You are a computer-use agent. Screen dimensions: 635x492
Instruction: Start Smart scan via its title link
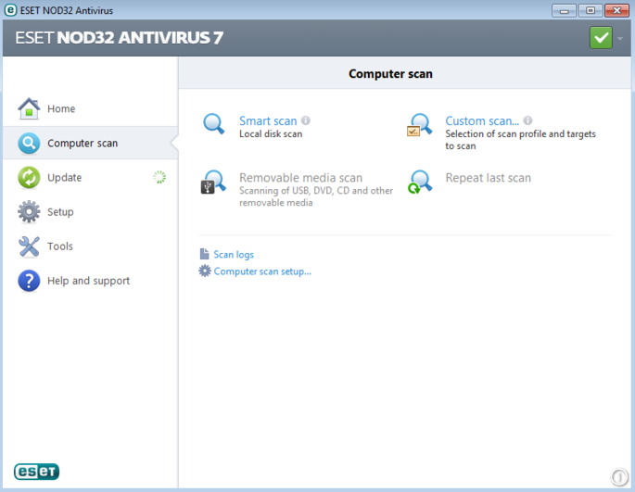click(x=268, y=121)
